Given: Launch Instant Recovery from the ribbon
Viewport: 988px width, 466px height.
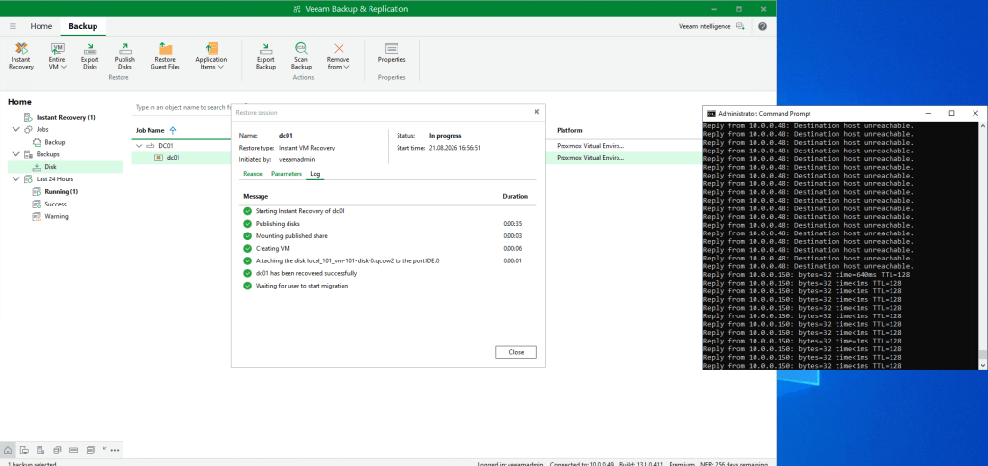Looking at the screenshot, I should coord(21,56).
